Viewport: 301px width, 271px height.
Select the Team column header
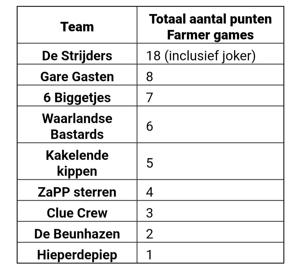click(x=77, y=25)
